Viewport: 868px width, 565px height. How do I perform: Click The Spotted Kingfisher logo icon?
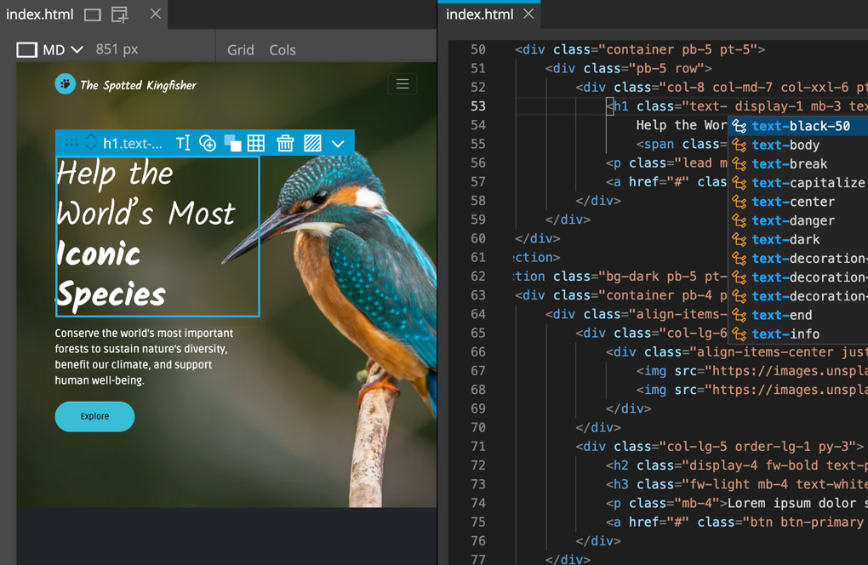tap(66, 84)
